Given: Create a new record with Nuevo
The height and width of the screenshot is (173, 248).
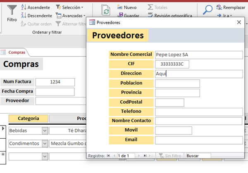Looking at the screenshot, I should 126,7.
